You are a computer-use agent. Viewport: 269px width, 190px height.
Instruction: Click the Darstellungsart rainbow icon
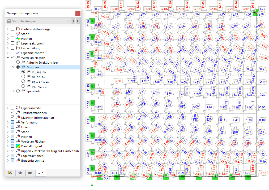point(18,146)
